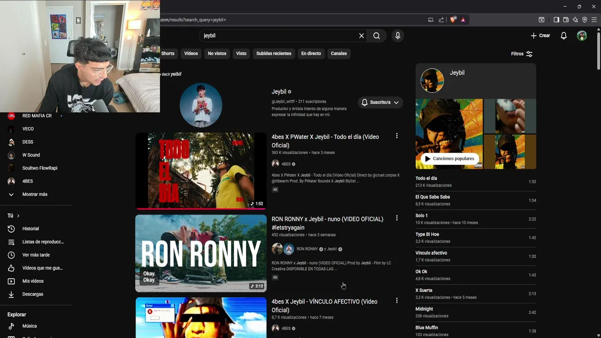Viewport: 601px width, 338px height.
Task: Open the Brave Wallet icon
Action: click(566, 20)
